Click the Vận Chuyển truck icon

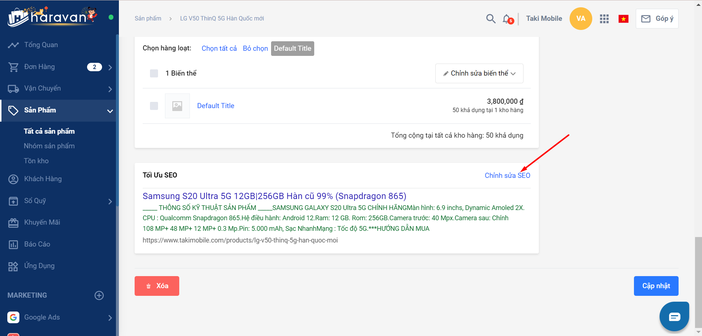13,89
